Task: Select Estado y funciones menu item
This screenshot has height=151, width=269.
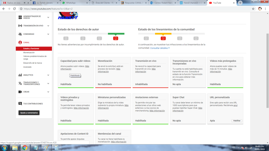Action: tap(34, 49)
